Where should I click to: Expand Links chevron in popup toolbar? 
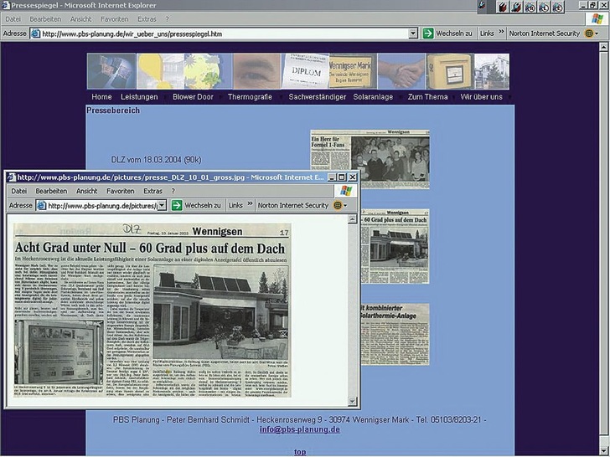coord(250,205)
